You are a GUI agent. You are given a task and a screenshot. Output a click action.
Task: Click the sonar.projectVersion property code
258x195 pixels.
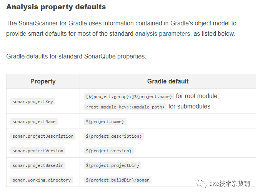(x=38, y=151)
